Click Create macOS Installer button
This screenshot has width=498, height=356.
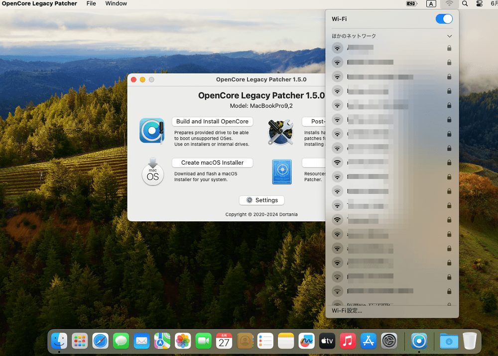tap(213, 163)
